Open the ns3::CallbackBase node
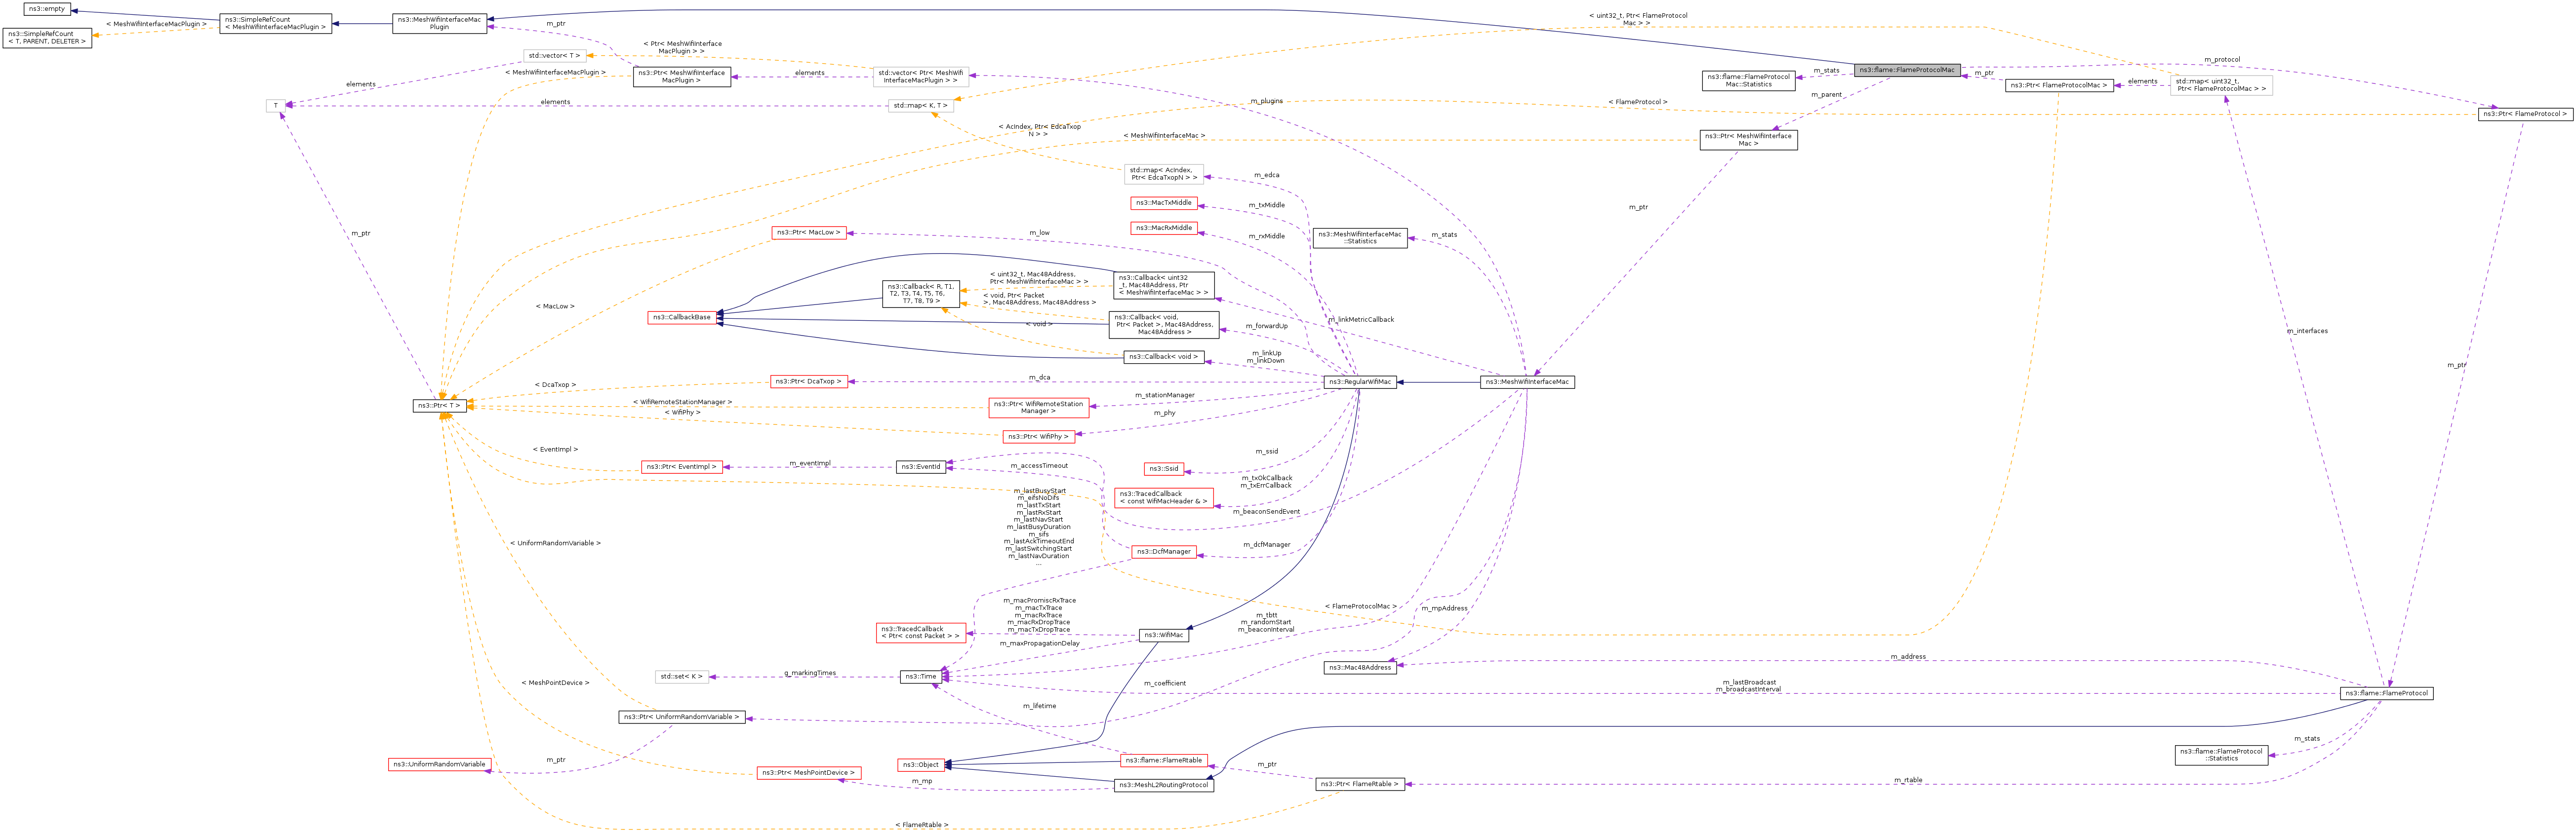This screenshot has width=2576, height=832. 681,318
